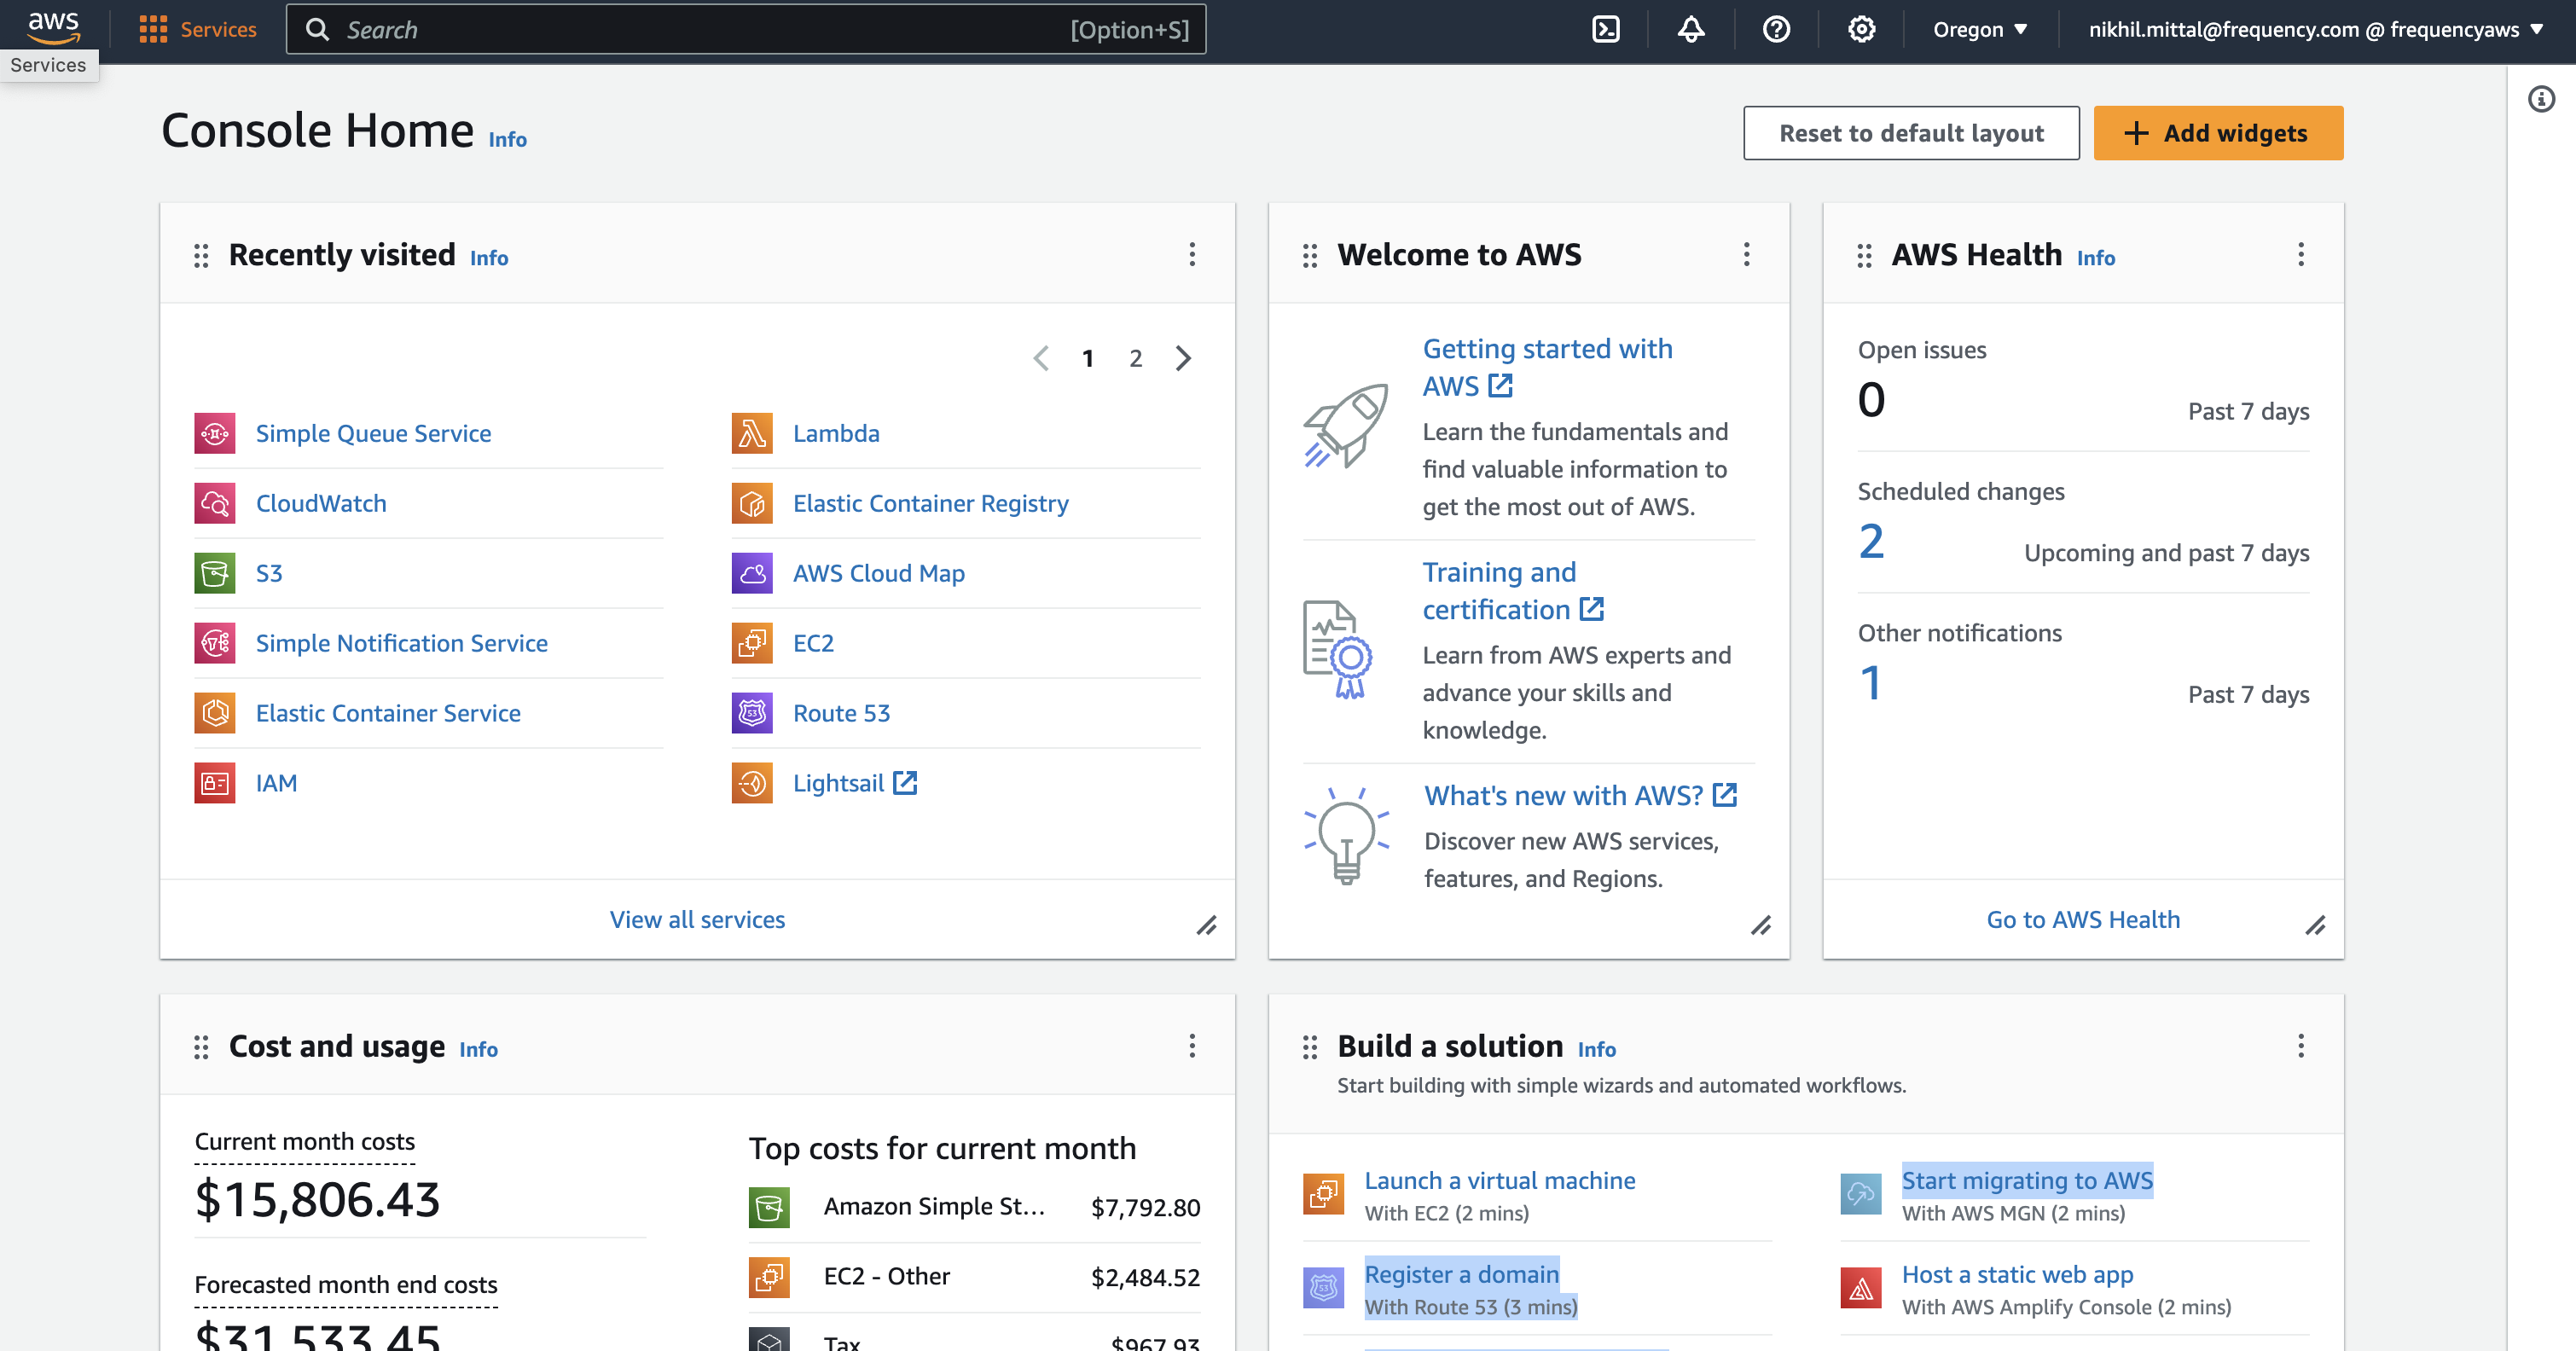This screenshot has height=1351, width=2576.
Task: Click the Welcome to AWS drag handle
Action: [1310, 256]
